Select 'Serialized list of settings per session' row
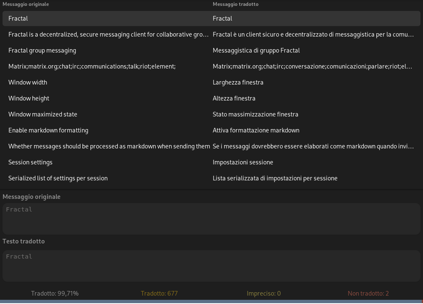Viewport: 423px width, 304px height. click(x=58, y=178)
